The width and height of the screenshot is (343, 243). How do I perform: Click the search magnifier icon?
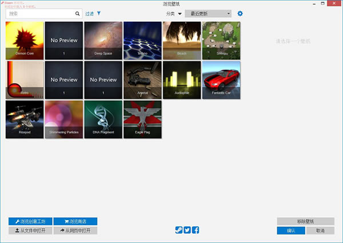point(77,14)
